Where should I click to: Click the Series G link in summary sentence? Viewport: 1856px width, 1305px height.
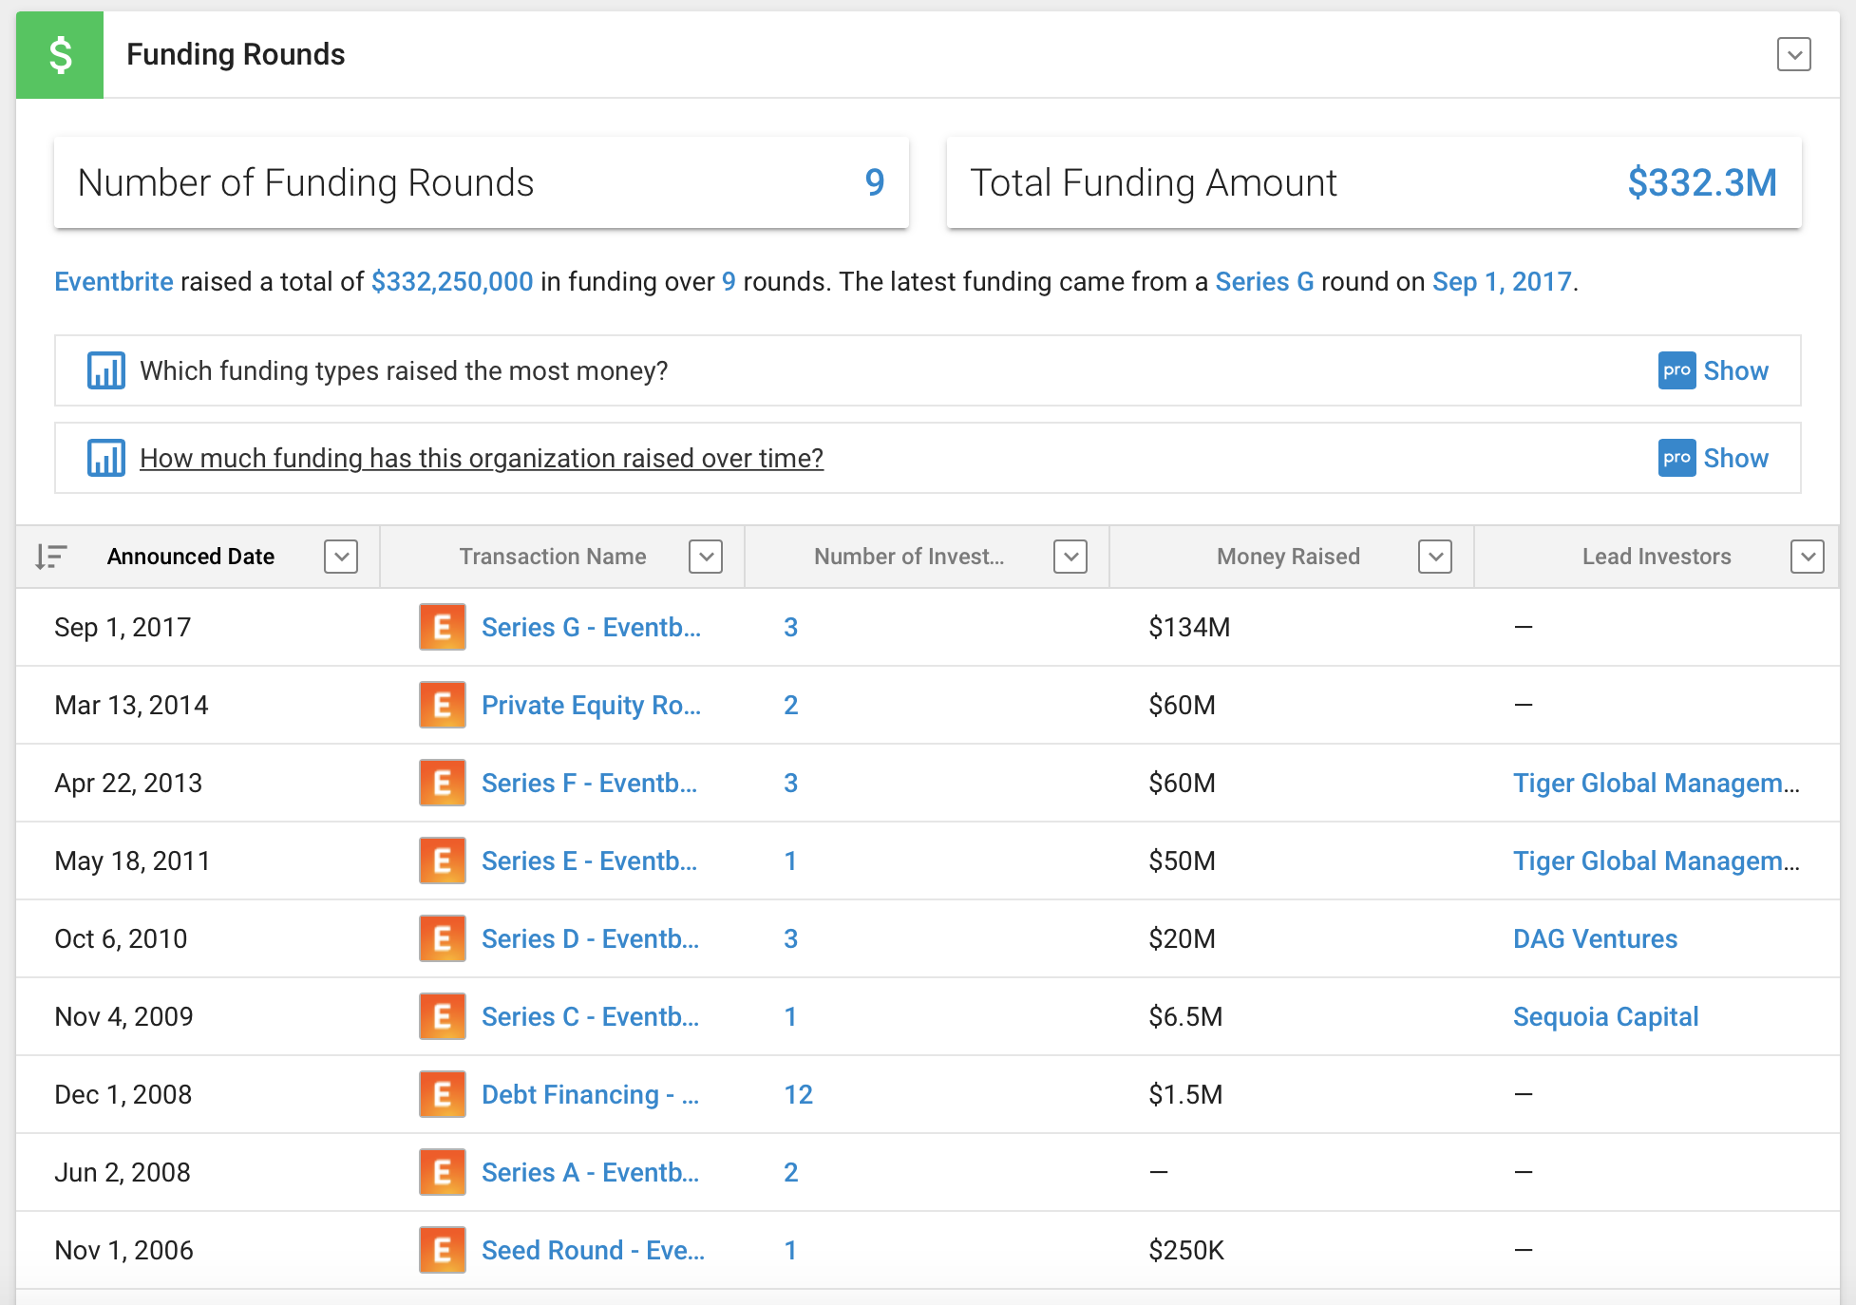[x=1264, y=282]
